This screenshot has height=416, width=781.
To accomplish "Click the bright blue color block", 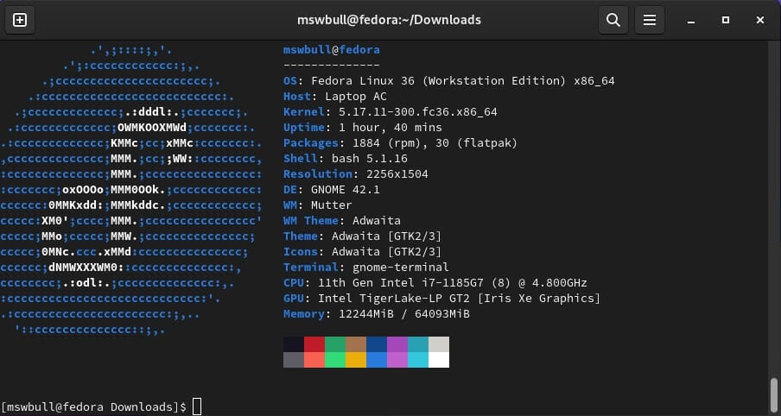I will 377,360.
